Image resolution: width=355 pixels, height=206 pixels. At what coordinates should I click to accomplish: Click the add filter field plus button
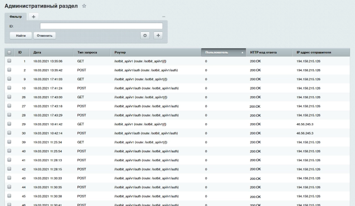pyautogui.click(x=158, y=35)
